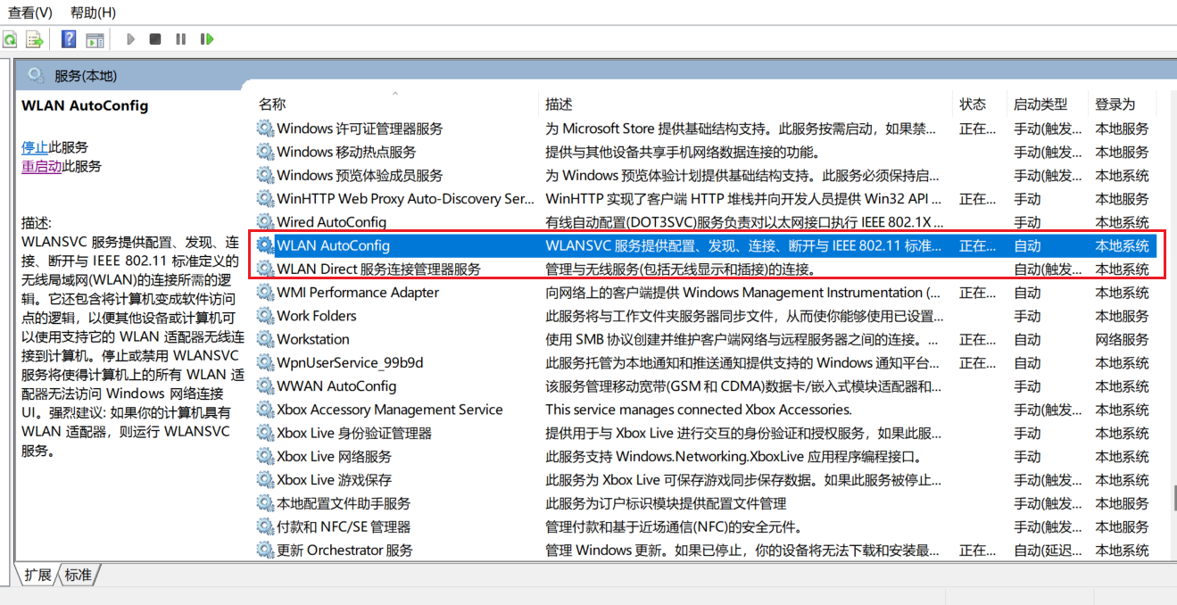
Task: Click 网络服务 login cell of Workstation row
Action: pyautogui.click(x=1123, y=339)
